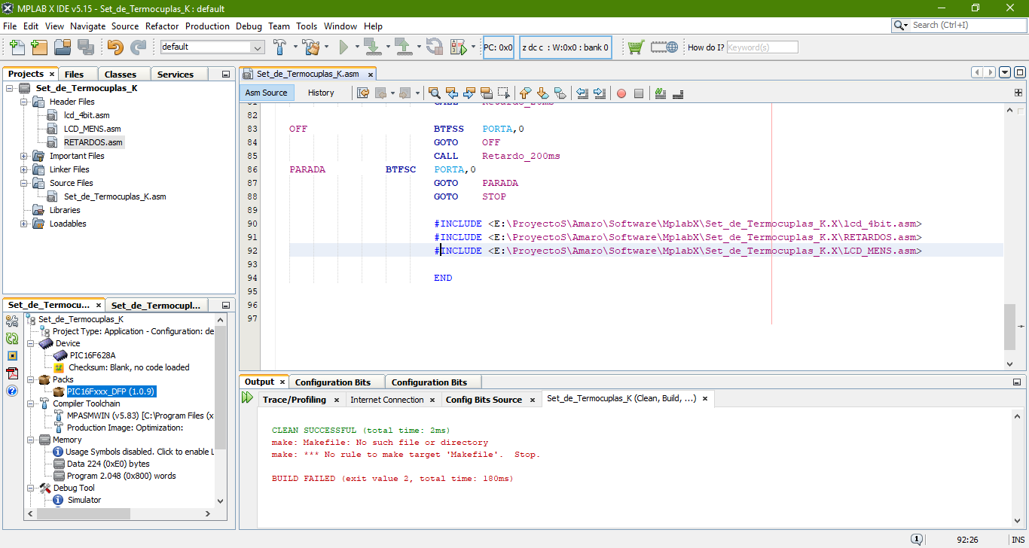
Task: Click the Build Project hammer icon
Action: [279, 47]
